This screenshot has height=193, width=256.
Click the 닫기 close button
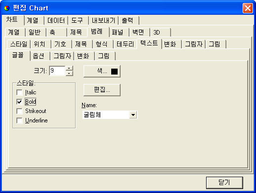[x=224, y=183]
